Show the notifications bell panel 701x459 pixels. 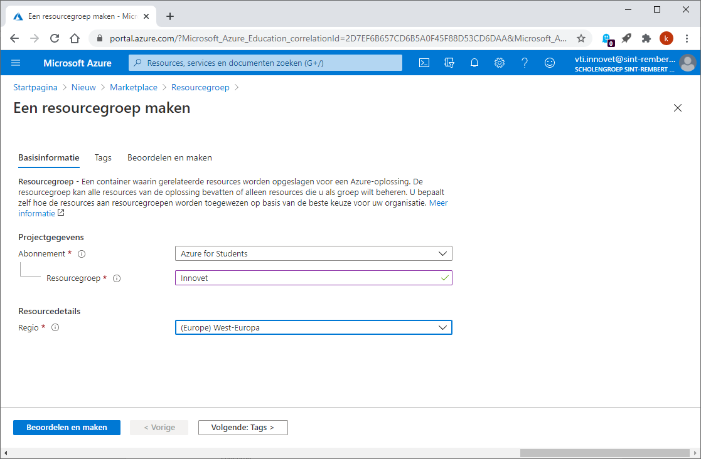coord(474,63)
